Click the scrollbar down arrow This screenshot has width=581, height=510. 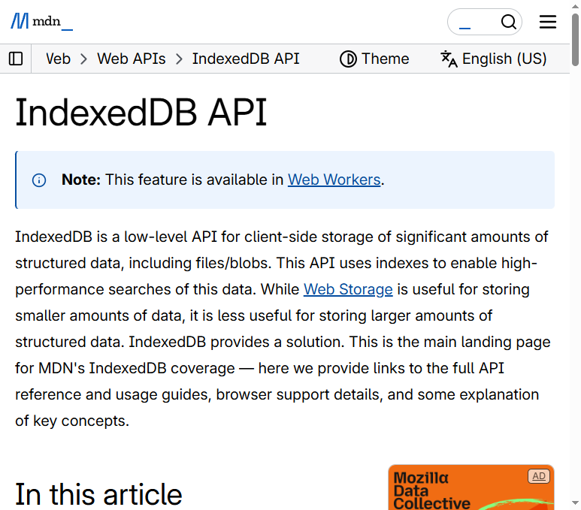575,503
